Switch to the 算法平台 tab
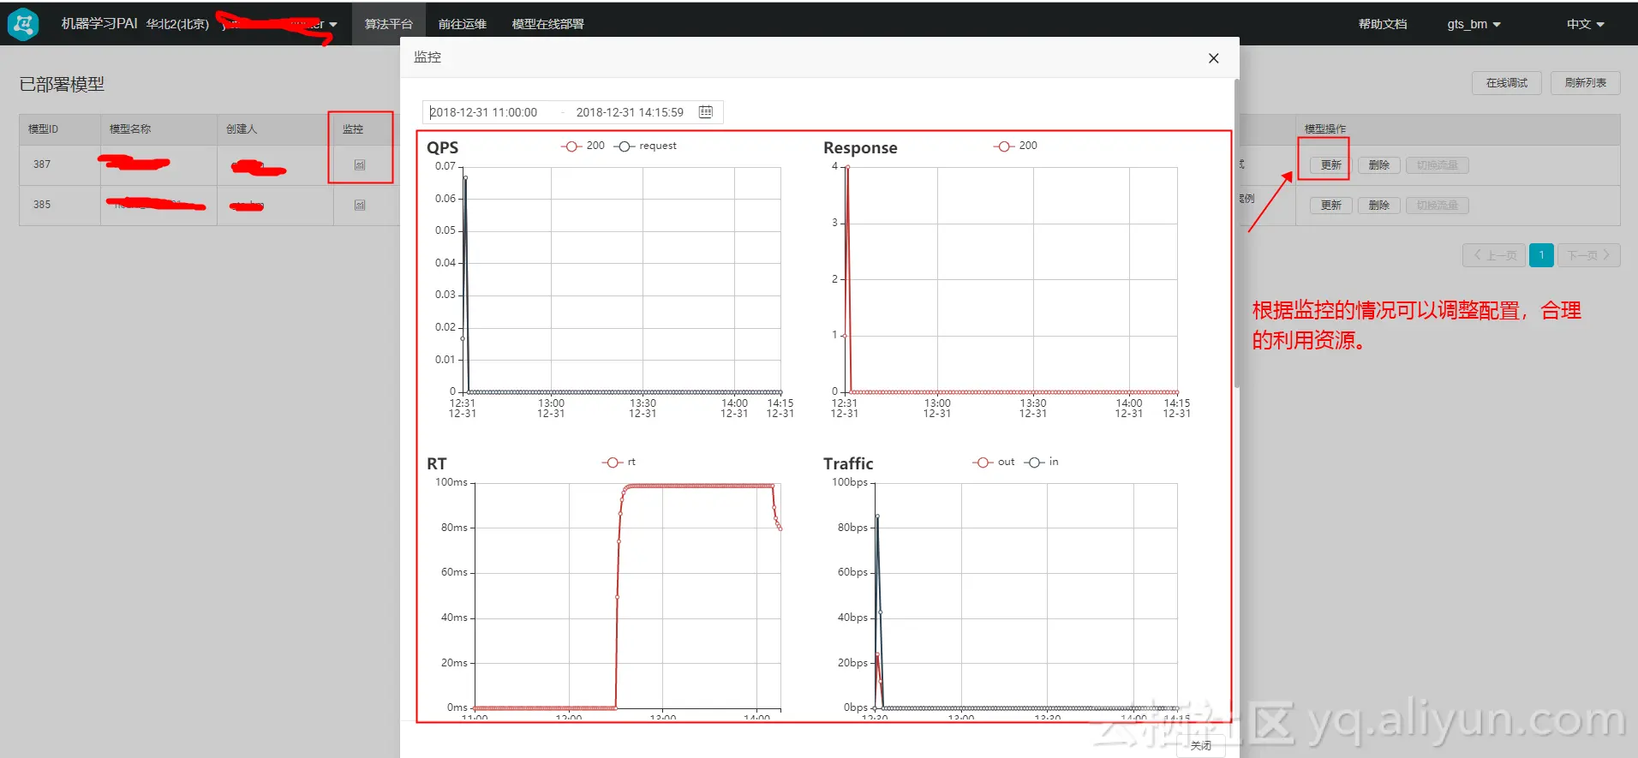Viewport: 1638px width, 758px height. tap(389, 24)
